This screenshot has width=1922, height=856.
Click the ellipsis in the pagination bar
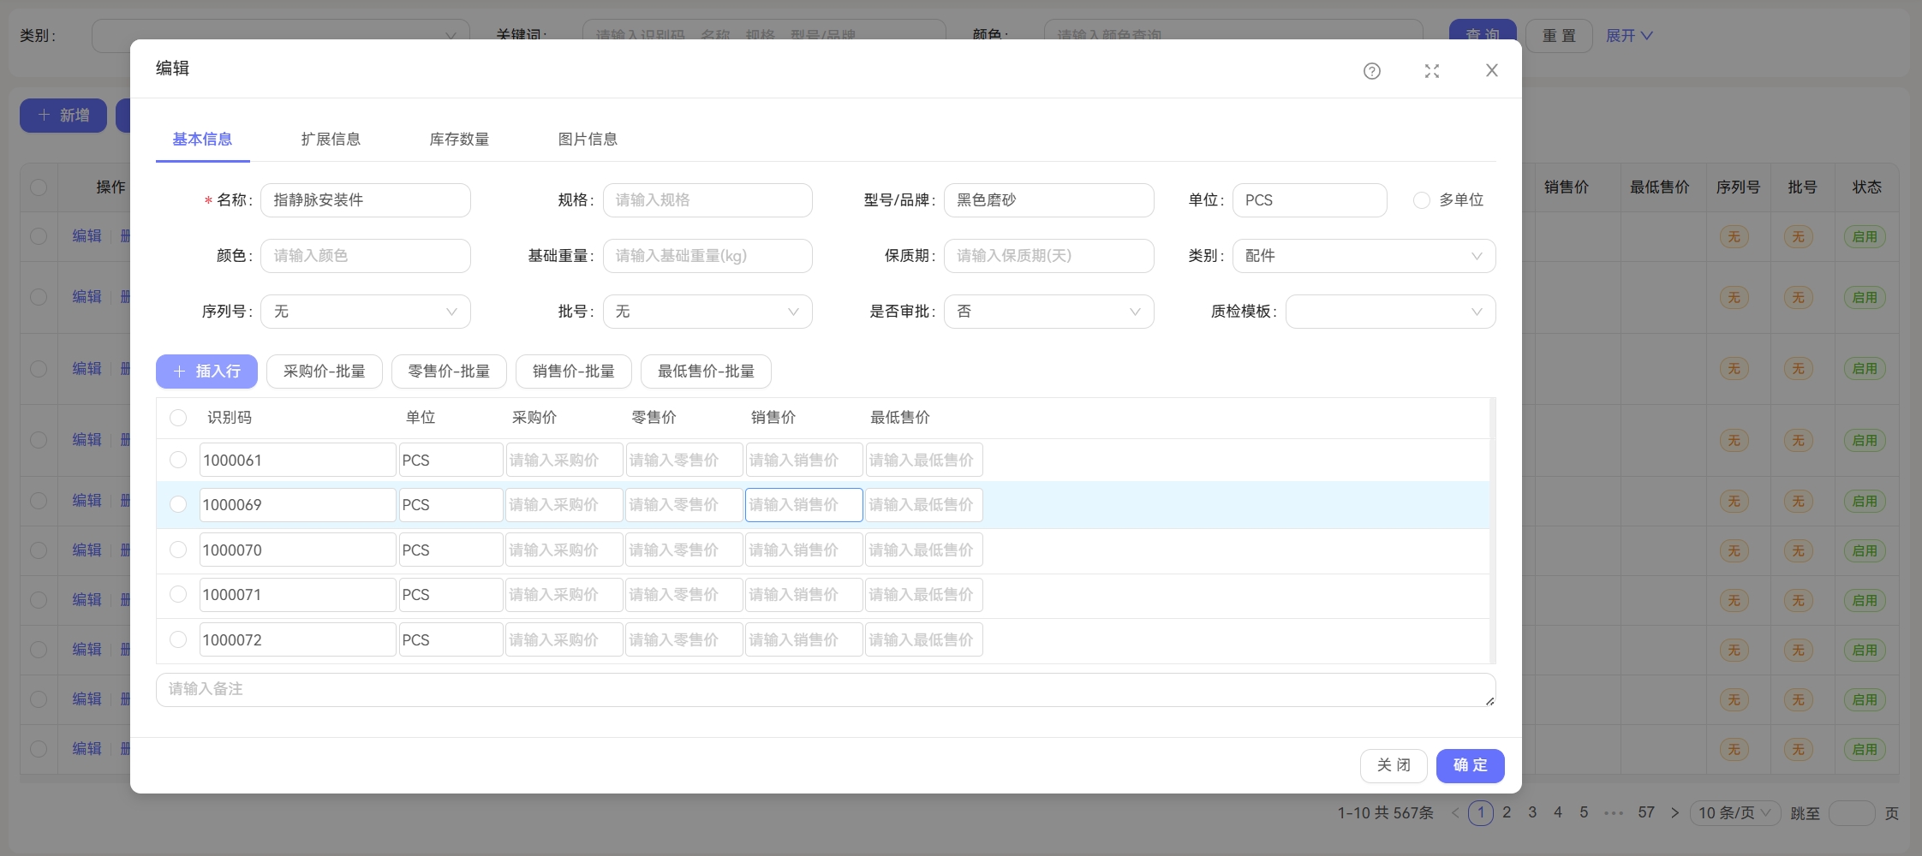point(1614,812)
